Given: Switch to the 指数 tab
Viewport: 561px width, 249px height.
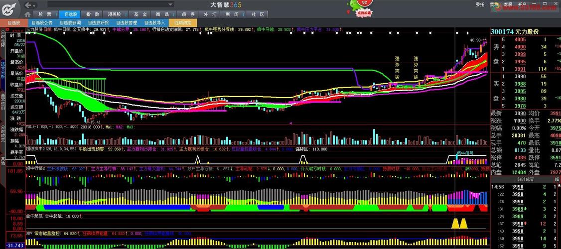Looking at the screenshot, I should [93, 14].
